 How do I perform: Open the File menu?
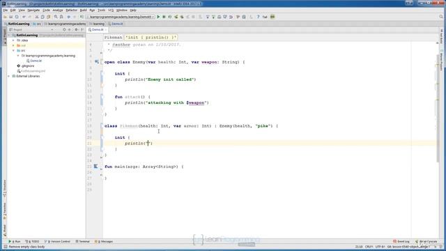pos(6,10)
